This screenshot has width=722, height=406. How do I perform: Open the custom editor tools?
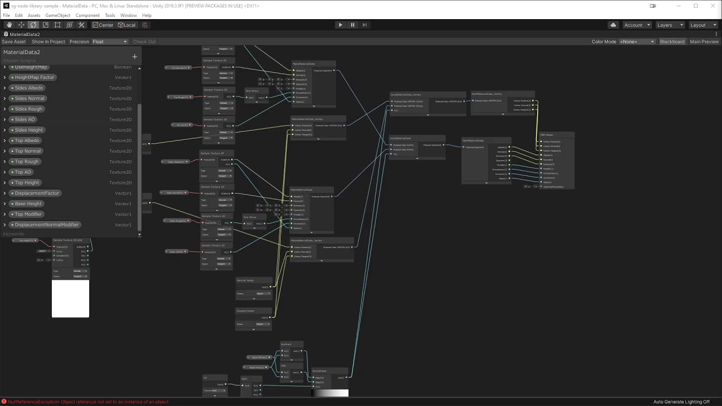81,25
